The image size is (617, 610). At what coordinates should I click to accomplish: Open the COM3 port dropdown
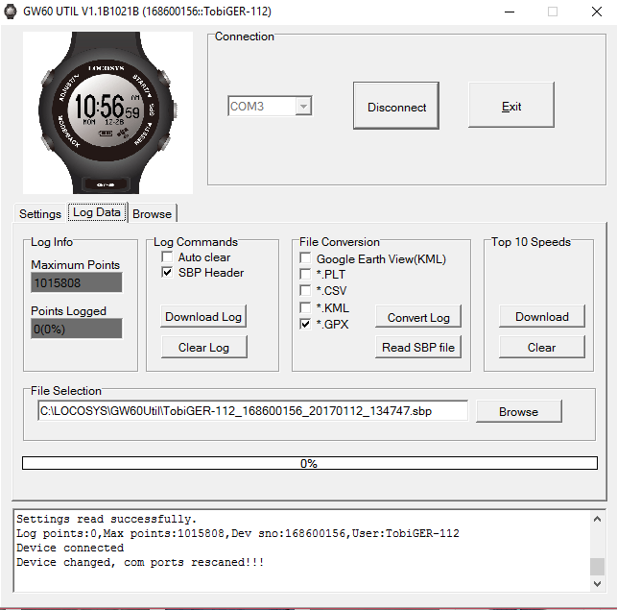point(303,106)
